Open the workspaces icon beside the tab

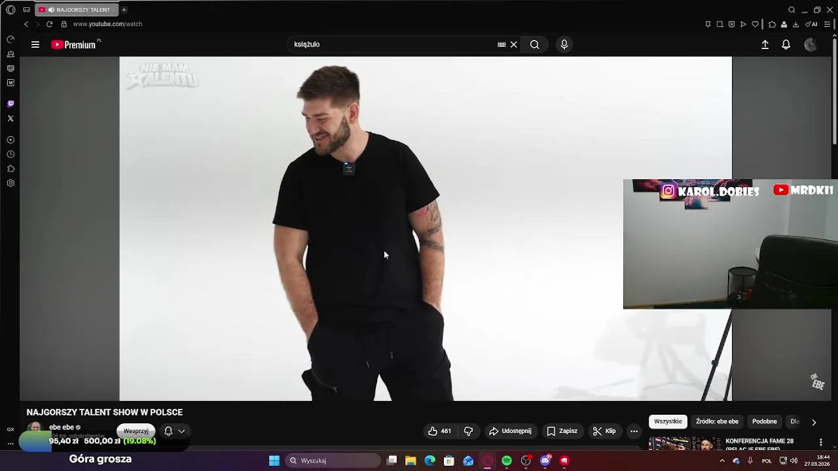pos(26,10)
